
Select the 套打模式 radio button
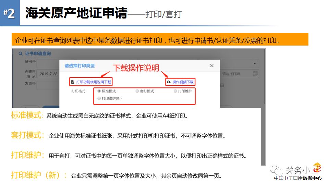137,91
